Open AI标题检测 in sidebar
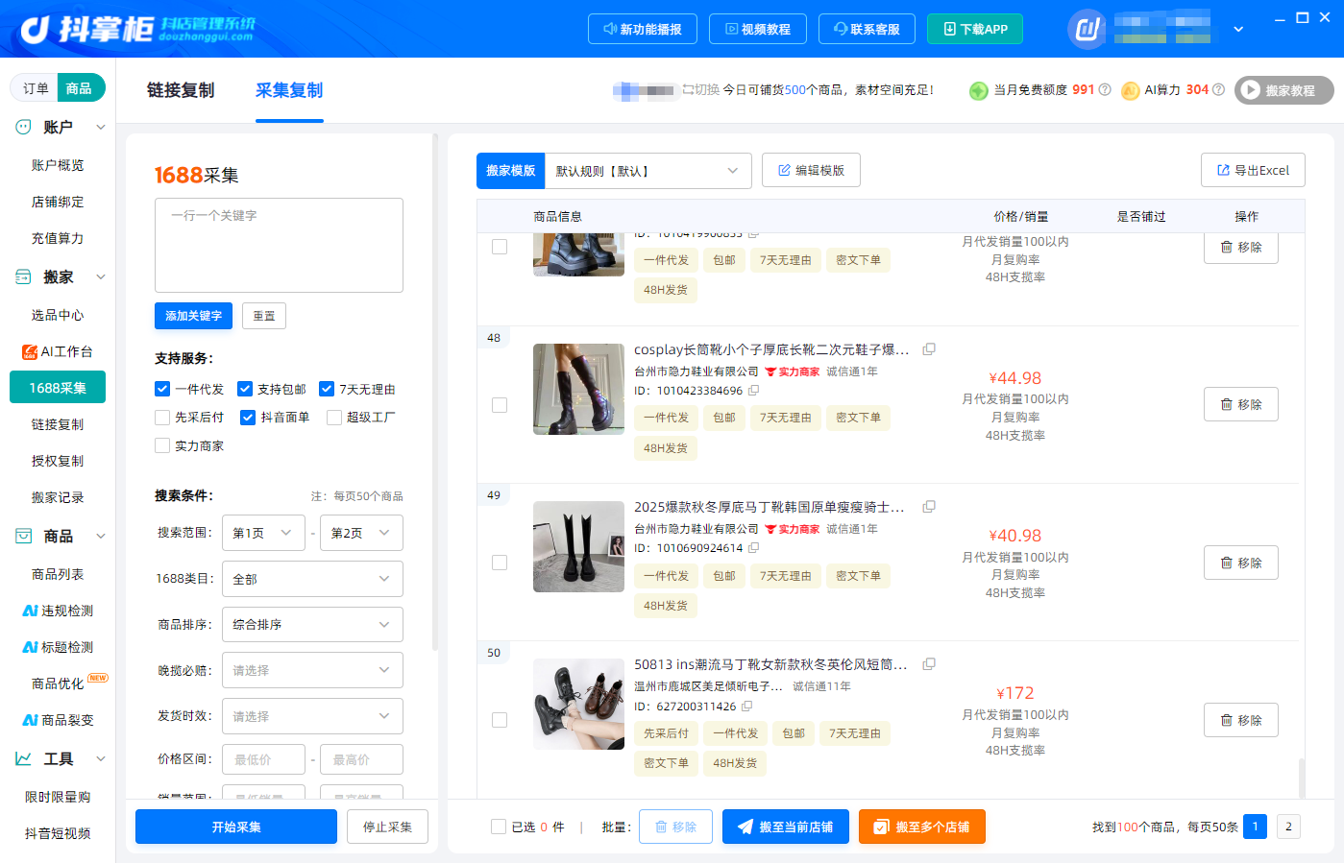 pyautogui.click(x=58, y=647)
